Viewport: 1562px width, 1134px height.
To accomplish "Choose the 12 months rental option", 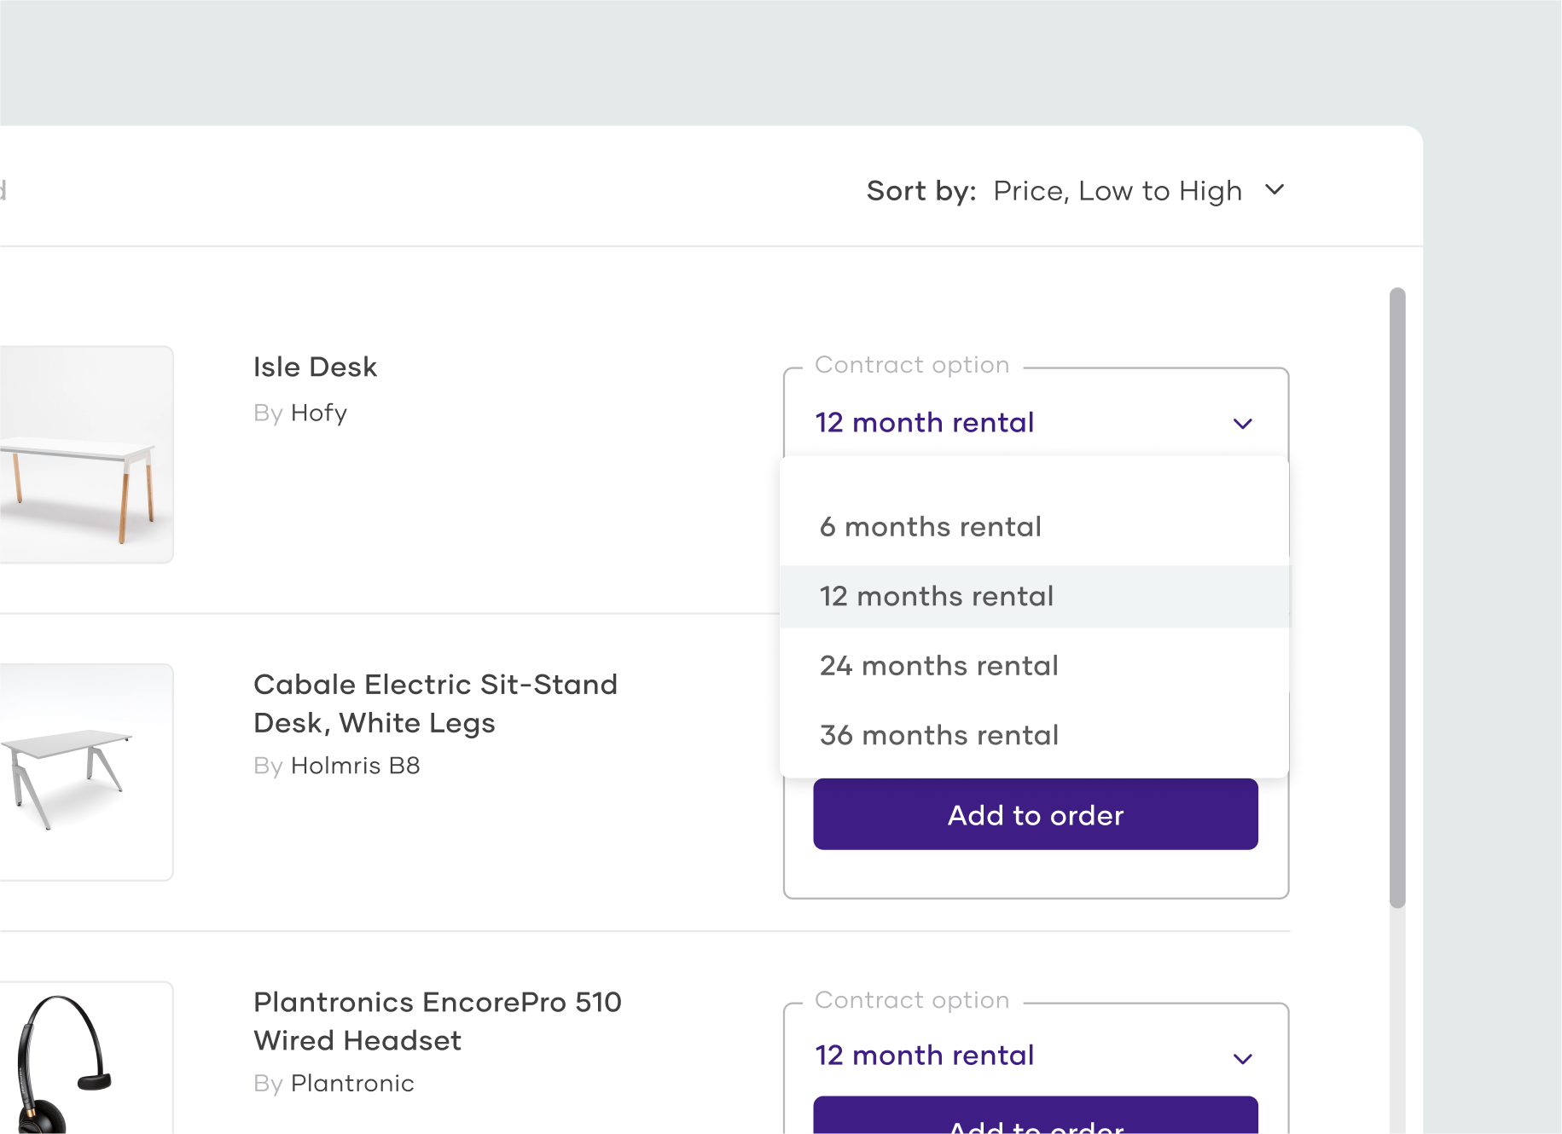I will pyautogui.click(x=936, y=596).
